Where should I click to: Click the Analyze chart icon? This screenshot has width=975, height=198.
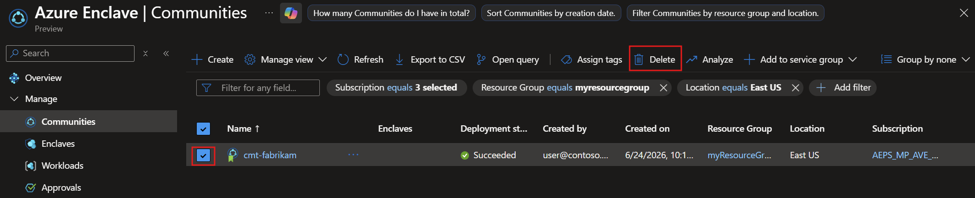pyautogui.click(x=691, y=59)
